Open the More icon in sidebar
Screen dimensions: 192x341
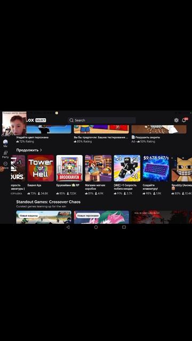tap(6, 164)
